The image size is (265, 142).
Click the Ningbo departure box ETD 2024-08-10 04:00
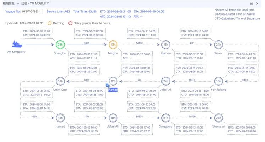137,56
